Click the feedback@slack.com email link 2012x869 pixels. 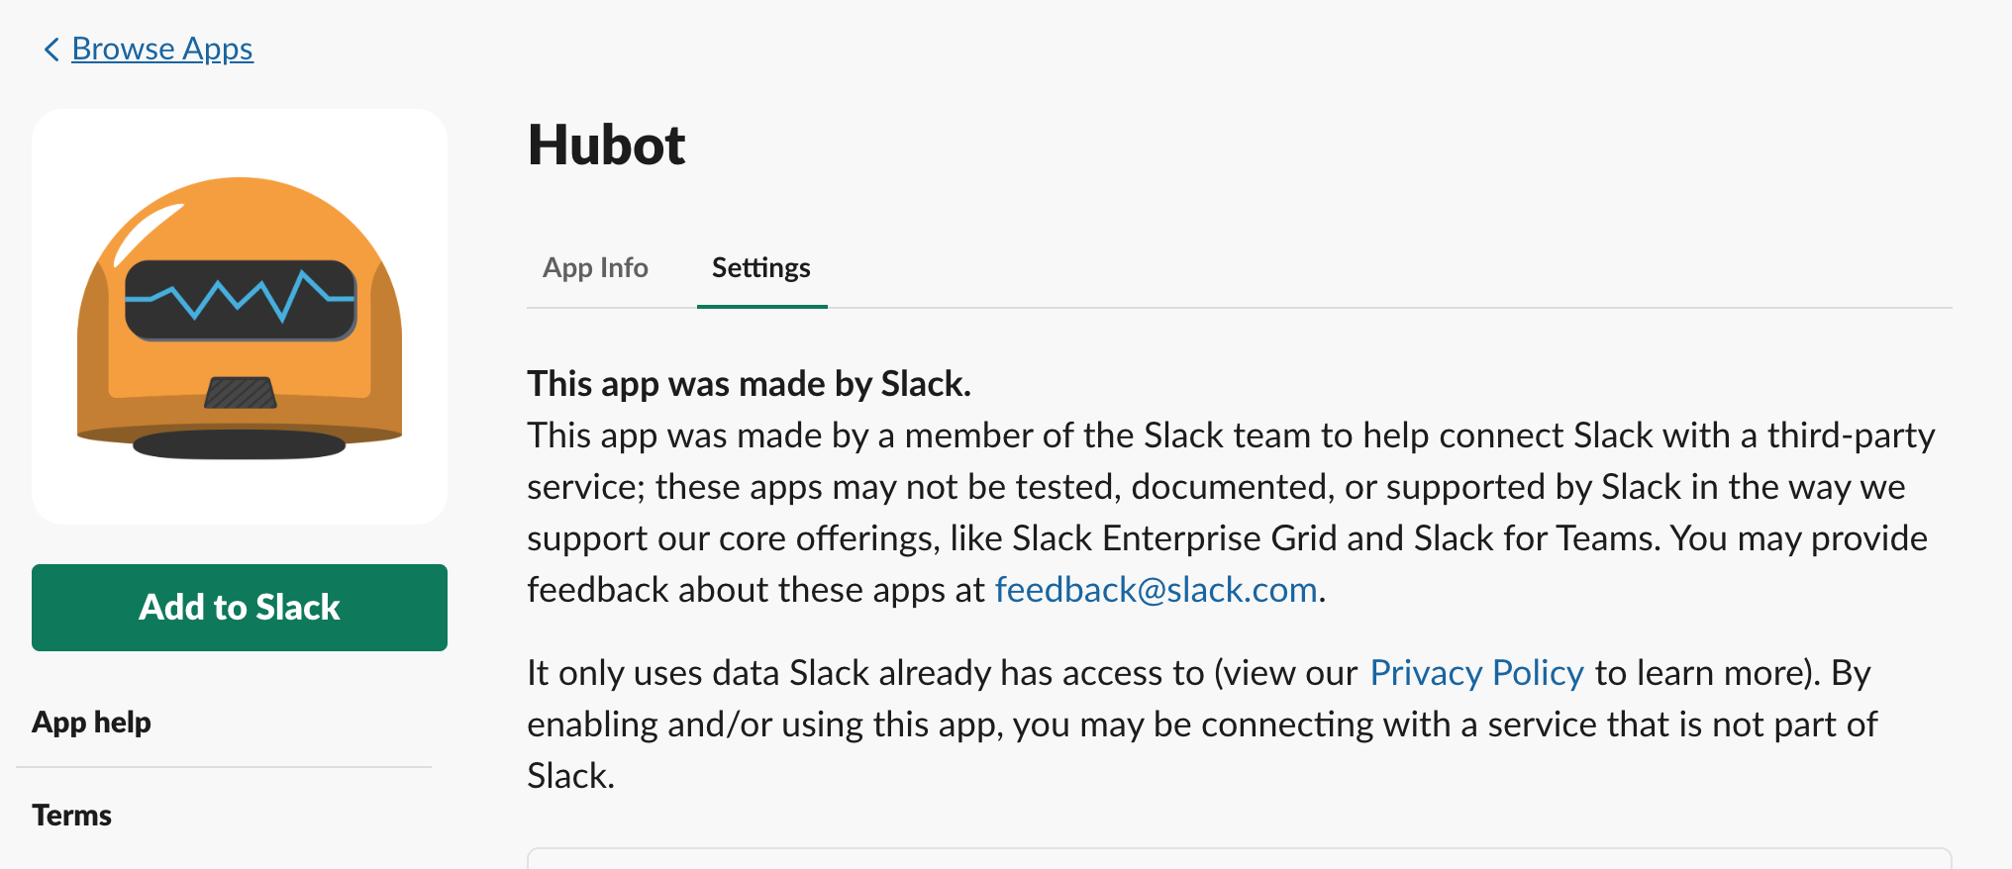coord(1156,590)
